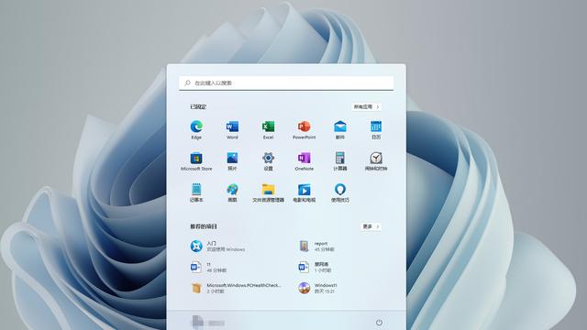The width and height of the screenshot is (587, 330).
Task: Open Microsoft Store from pinned apps
Action: pyautogui.click(x=196, y=161)
